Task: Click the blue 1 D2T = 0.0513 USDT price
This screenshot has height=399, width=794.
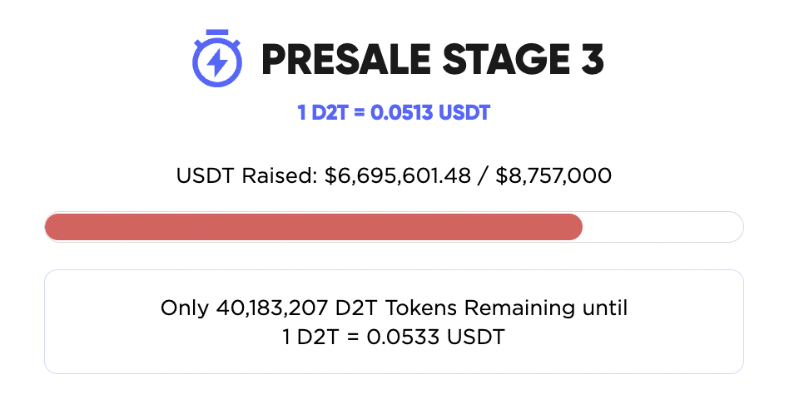Action: pyautogui.click(x=394, y=112)
